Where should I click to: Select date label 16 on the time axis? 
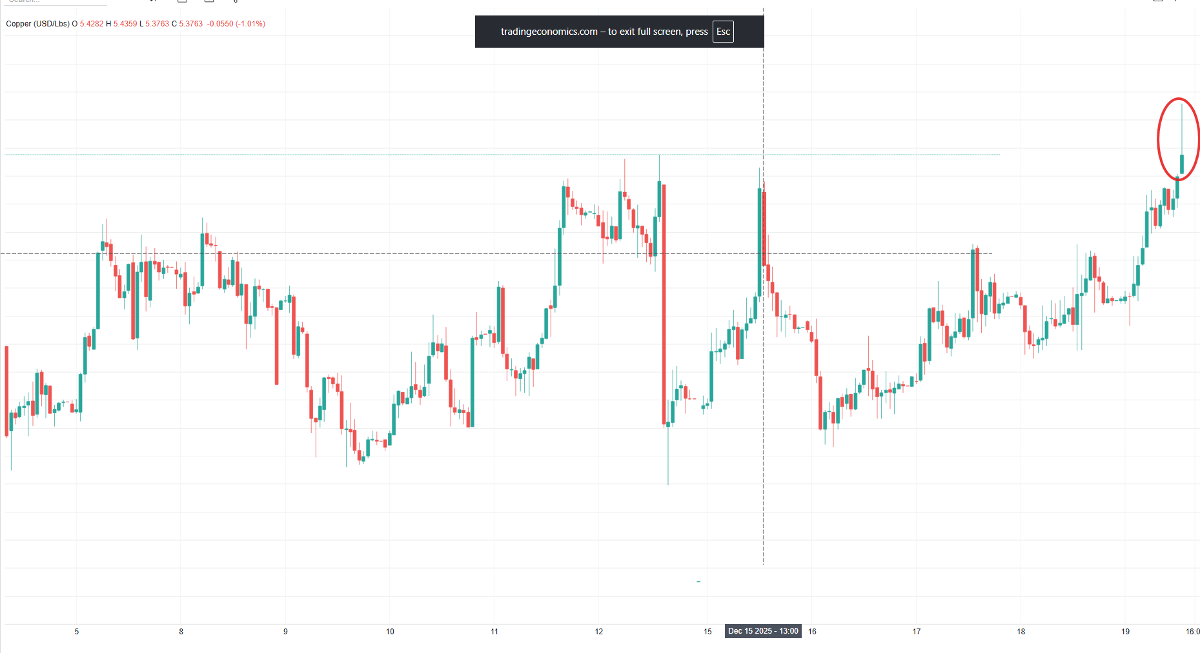(x=812, y=632)
